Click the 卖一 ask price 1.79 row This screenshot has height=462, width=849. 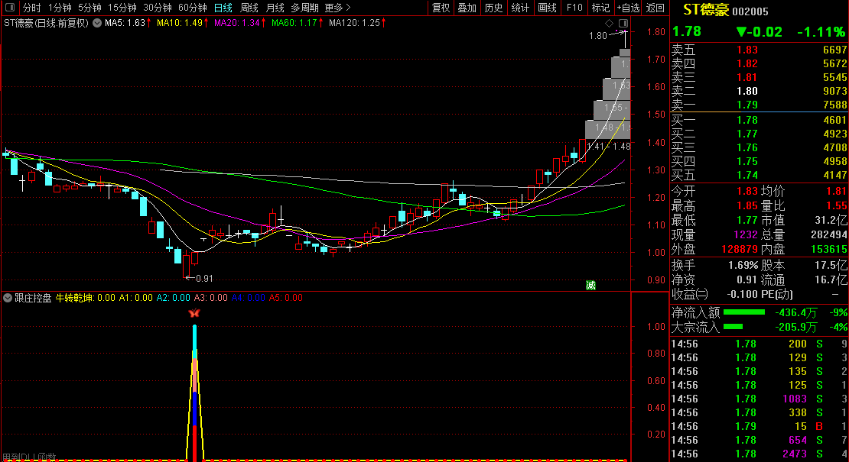point(759,105)
